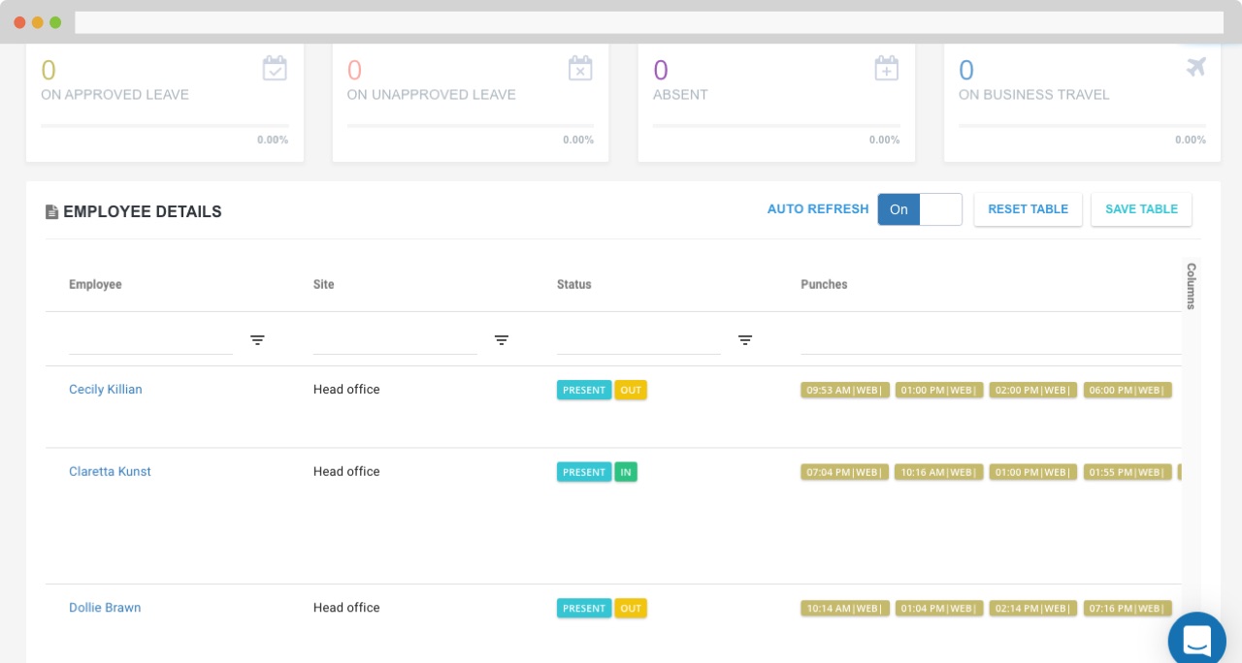
Task: Toggle Cecily Killian's OUT status badge
Action: [631, 390]
